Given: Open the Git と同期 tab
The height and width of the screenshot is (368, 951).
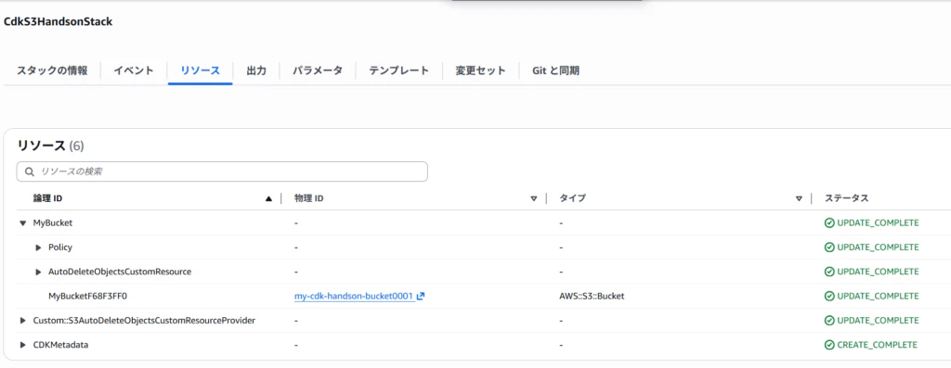Looking at the screenshot, I should [x=555, y=70].
